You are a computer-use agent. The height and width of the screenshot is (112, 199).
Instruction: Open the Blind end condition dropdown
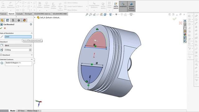click(18, 45)
